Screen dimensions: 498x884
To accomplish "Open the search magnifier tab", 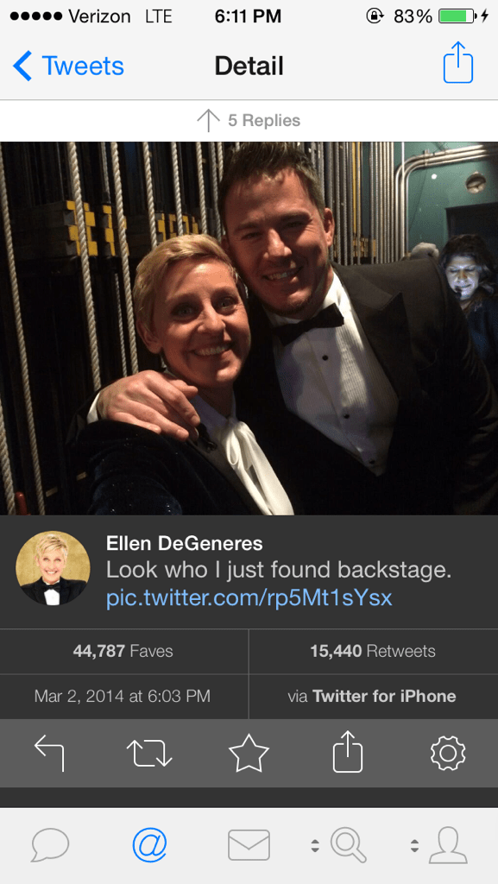I will (349, 845).
